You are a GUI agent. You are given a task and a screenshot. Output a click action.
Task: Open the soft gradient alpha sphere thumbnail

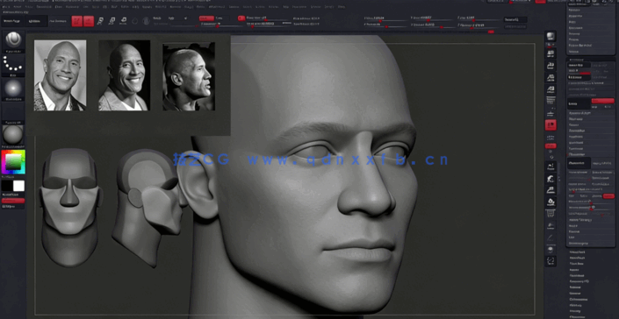click(13, 89)
